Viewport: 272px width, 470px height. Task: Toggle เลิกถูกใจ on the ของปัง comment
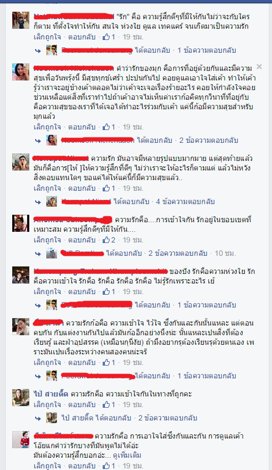[x=47, y=291]
